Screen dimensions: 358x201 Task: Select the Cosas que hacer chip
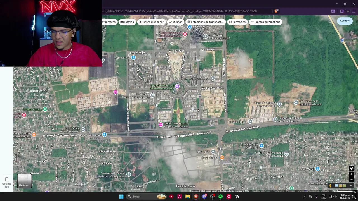151,22
